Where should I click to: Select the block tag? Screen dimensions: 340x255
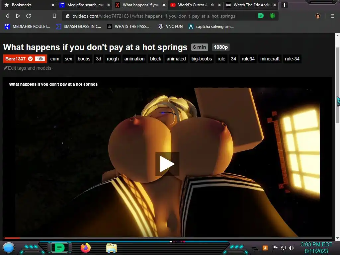pos(155,59)
